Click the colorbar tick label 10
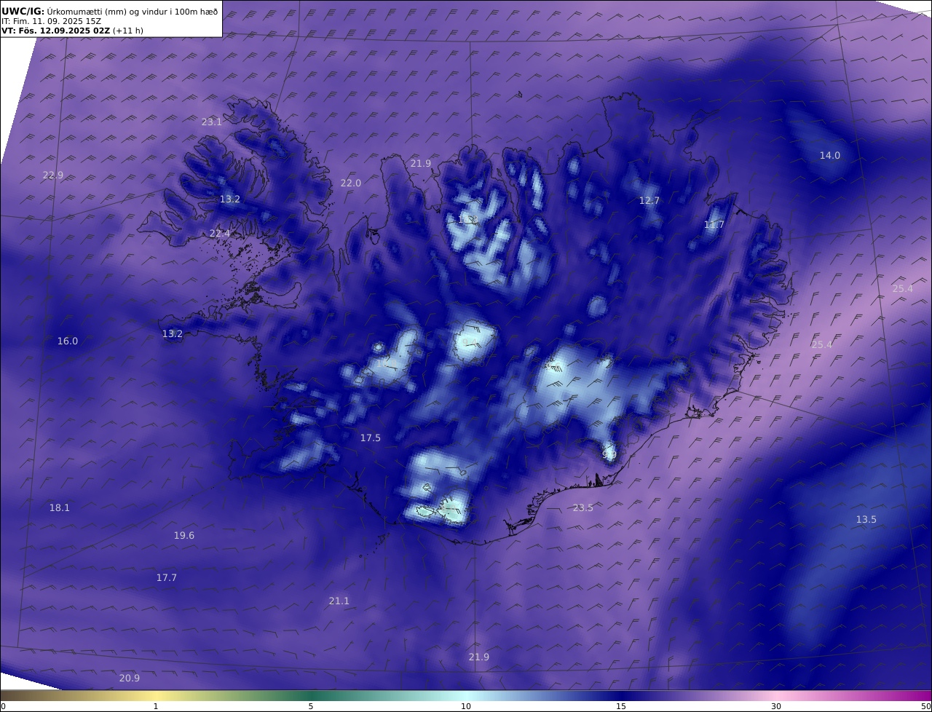The height and width of the screenshot is (712, 932). 466,707
